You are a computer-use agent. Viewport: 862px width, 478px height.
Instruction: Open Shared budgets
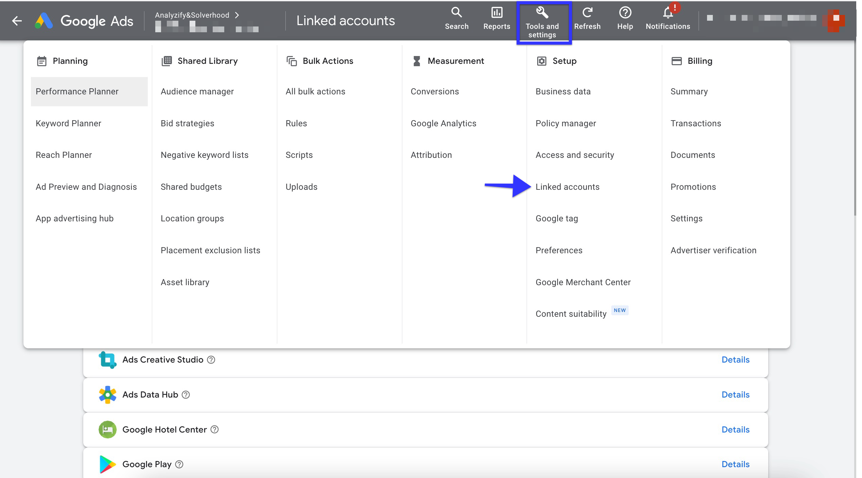(x=191, y=187)
